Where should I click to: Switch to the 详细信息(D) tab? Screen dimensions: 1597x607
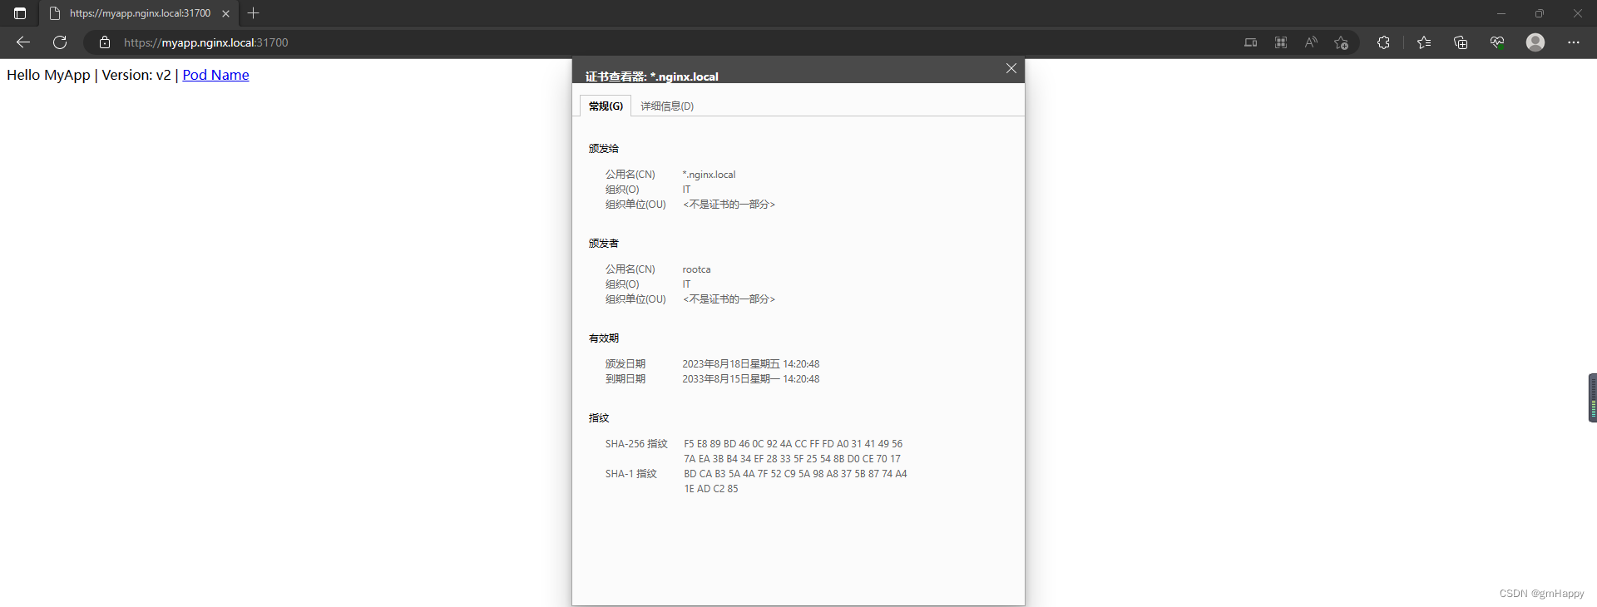tap(667, 106)
